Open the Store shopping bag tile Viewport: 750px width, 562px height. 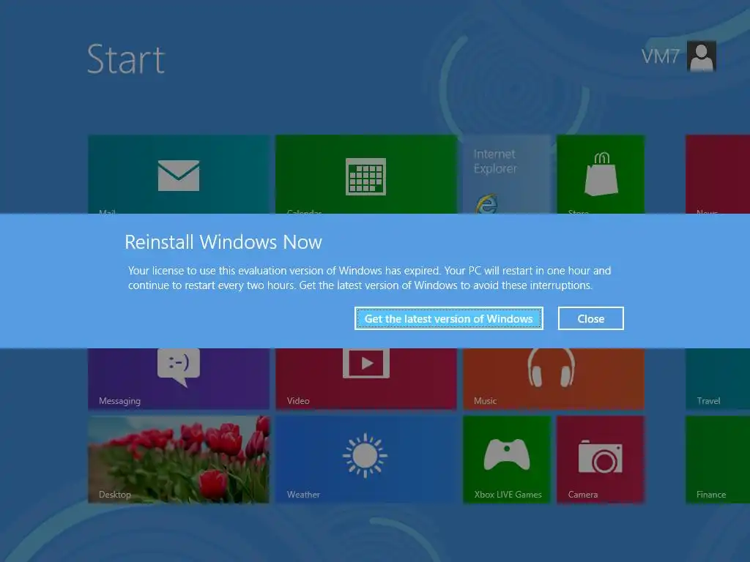click(601, 174)
